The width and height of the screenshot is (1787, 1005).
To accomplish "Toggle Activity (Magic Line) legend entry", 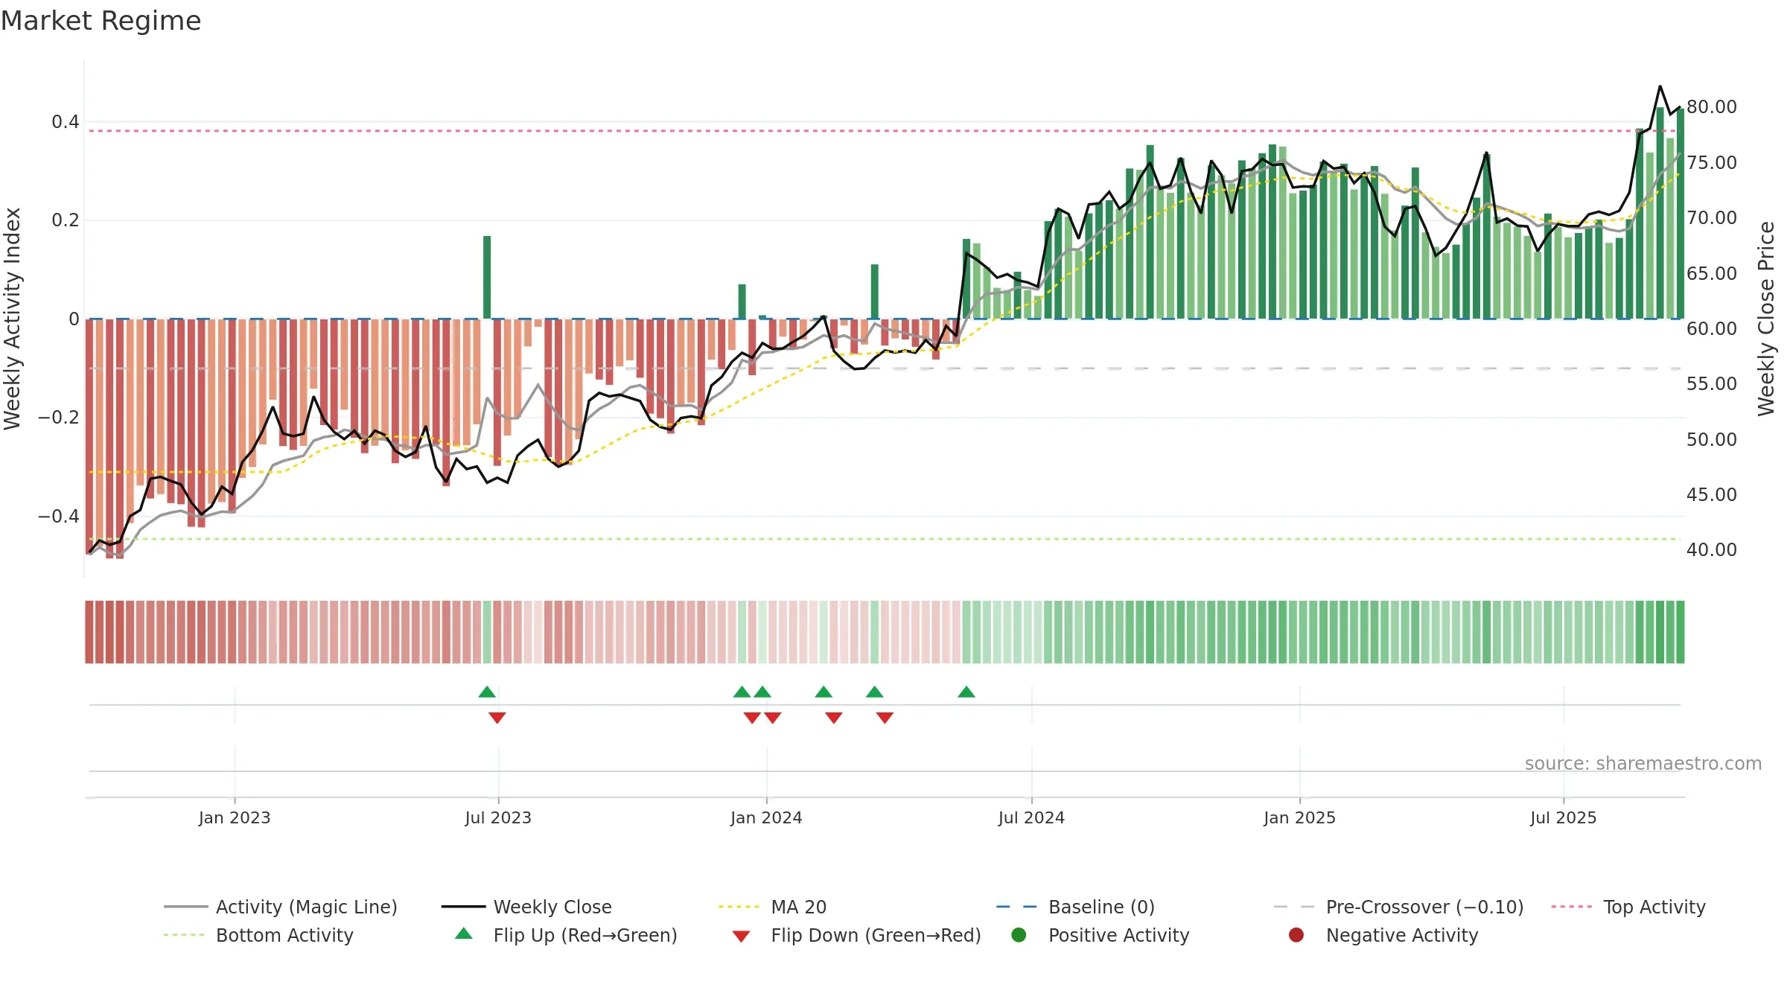I will 281,907.
